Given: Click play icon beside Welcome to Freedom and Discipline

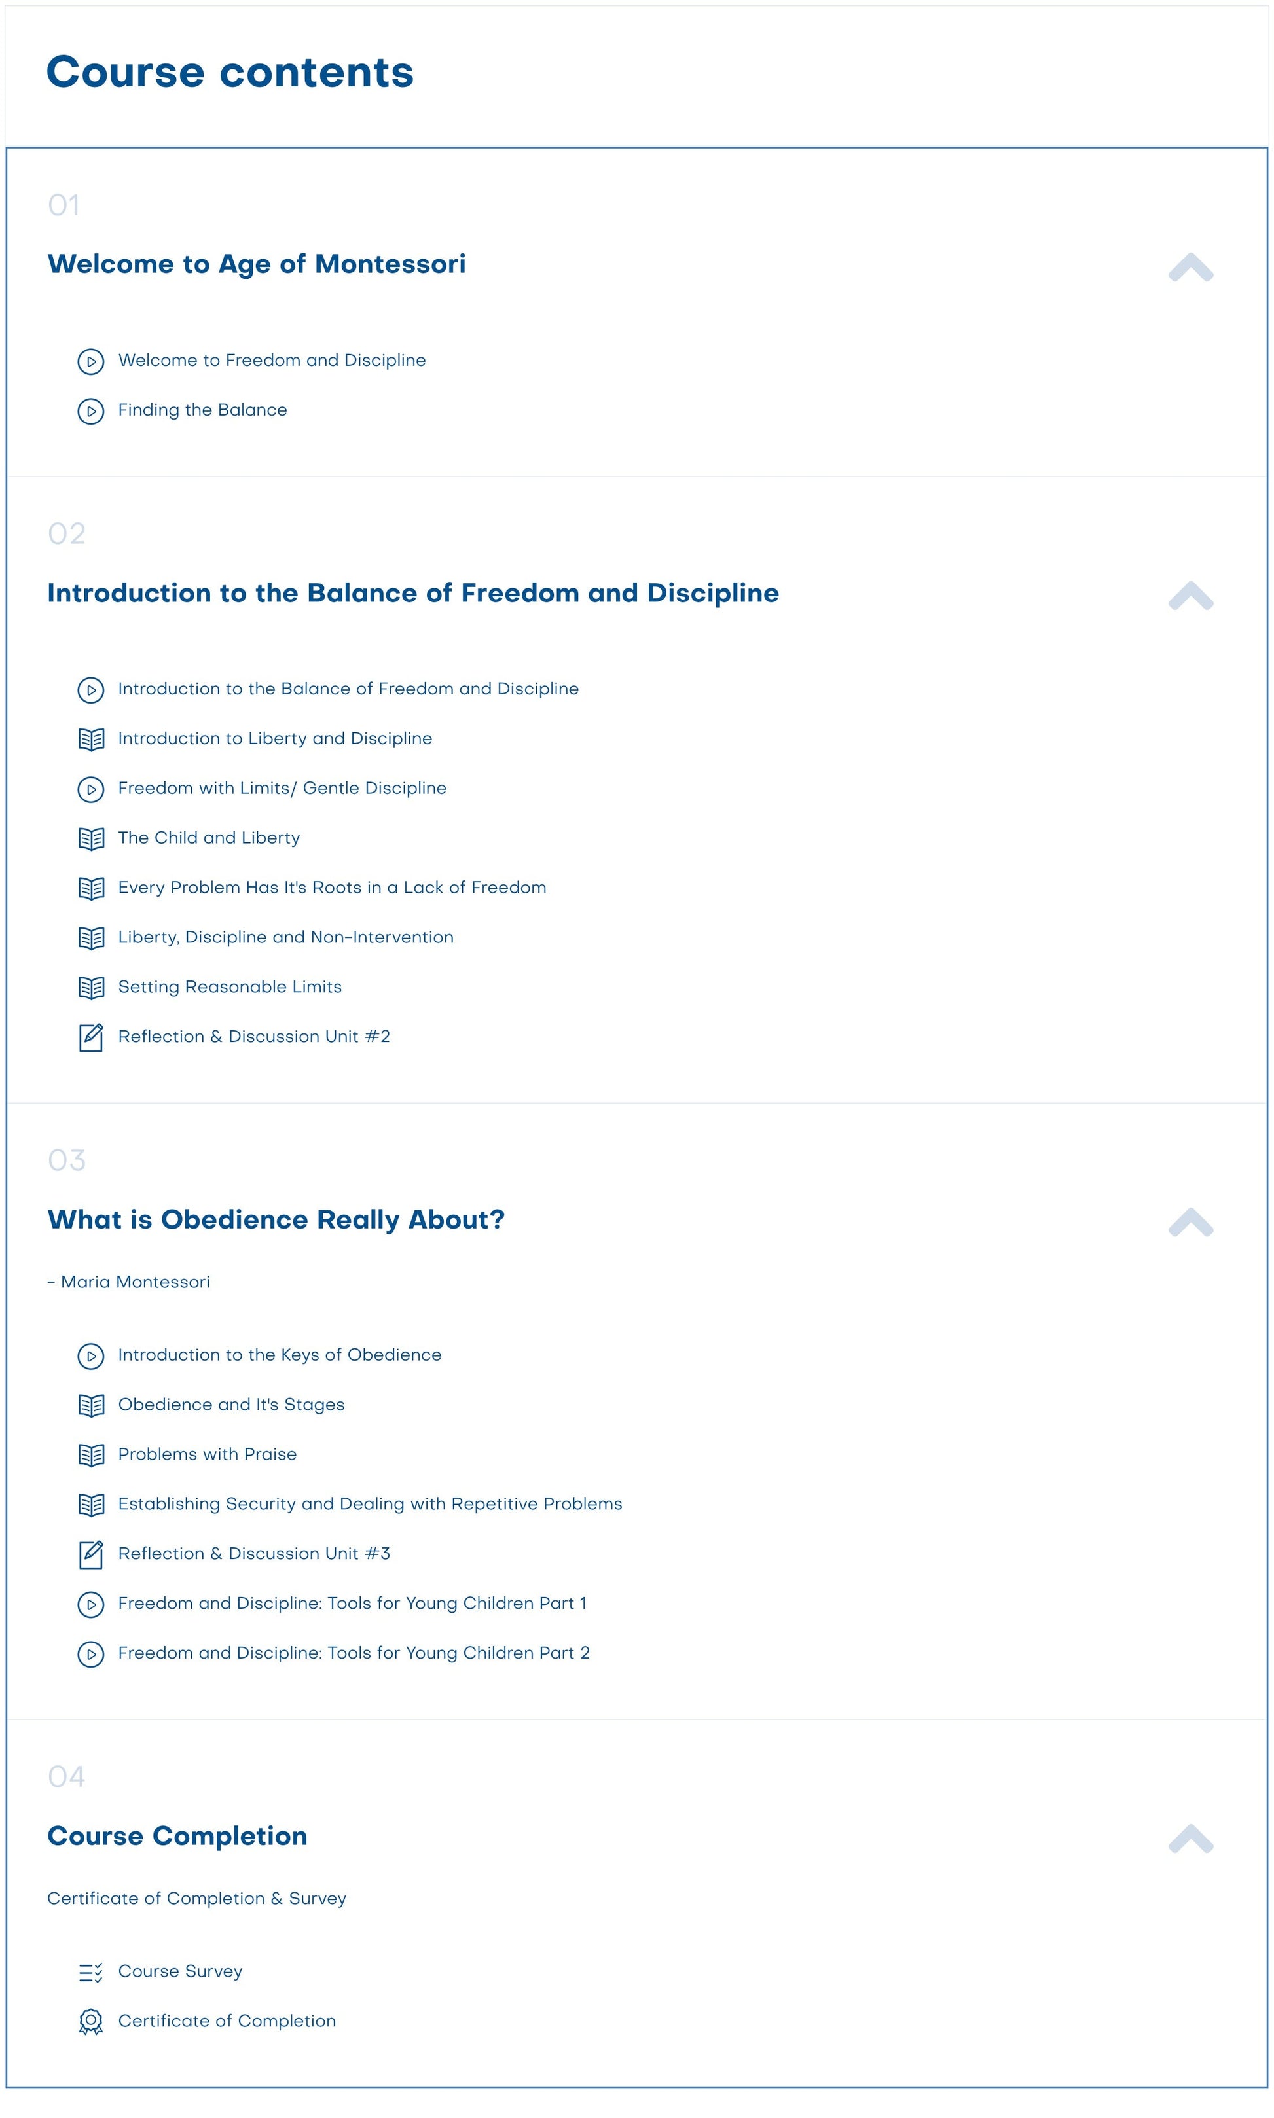Looking at the screenshot, I should point(91,361).
